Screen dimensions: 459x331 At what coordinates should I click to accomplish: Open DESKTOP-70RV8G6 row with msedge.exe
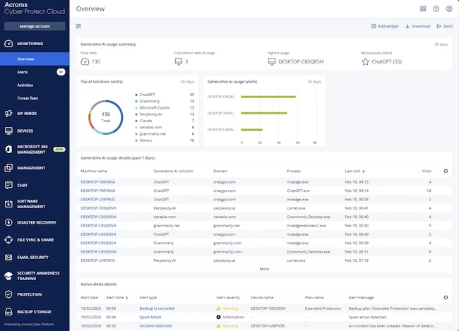[264, 182]
